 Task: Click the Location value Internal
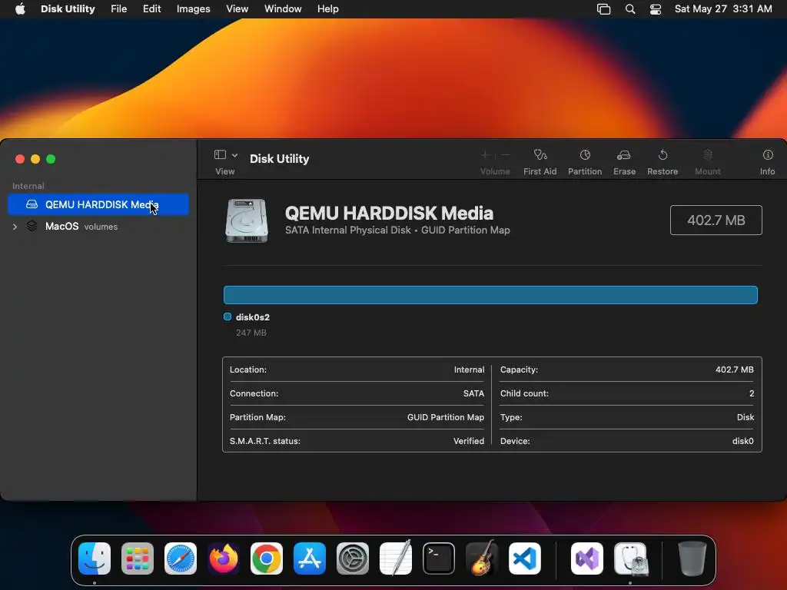tap(469, 370)
